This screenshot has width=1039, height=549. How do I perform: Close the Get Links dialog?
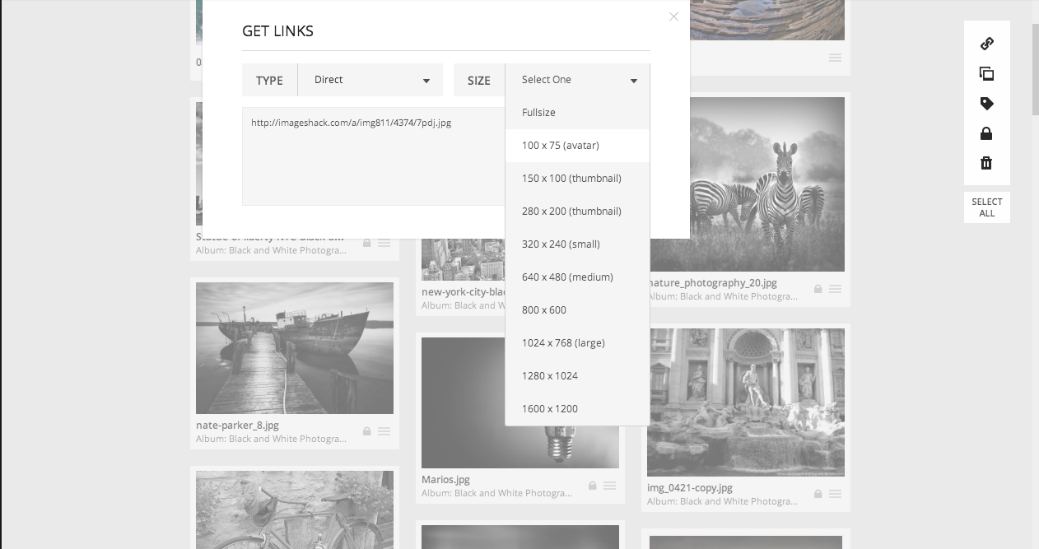[673, 16]
